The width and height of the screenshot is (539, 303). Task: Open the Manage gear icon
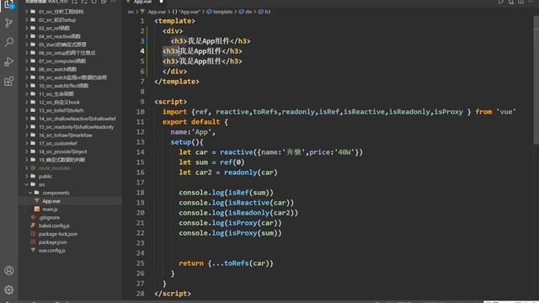(x=9, y=290)
